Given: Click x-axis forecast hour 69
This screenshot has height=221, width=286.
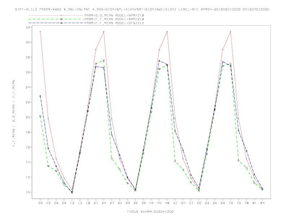Looking at the screenshot, I should click(x=223, y=203).
